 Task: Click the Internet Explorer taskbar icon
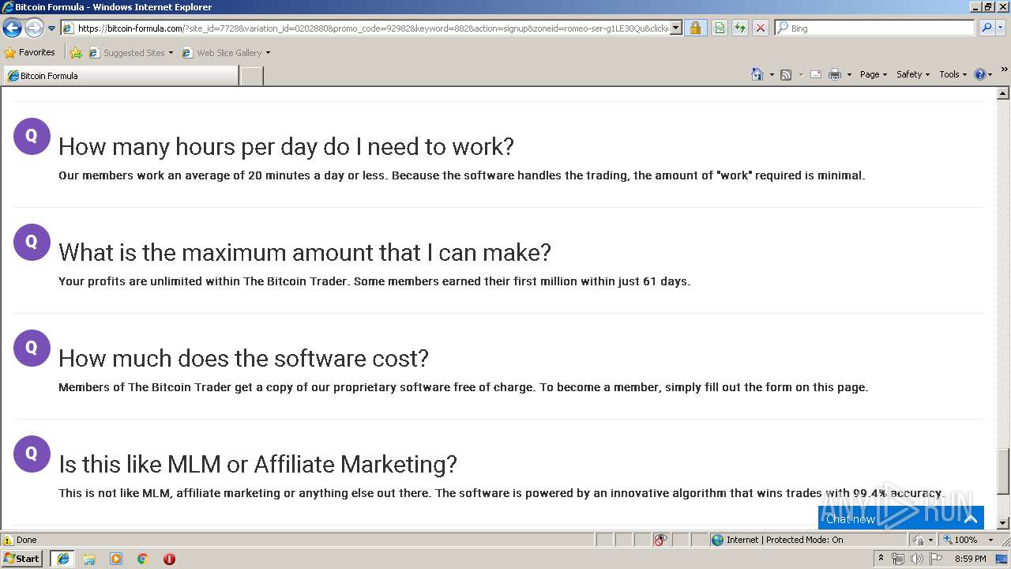click(63, 559)
